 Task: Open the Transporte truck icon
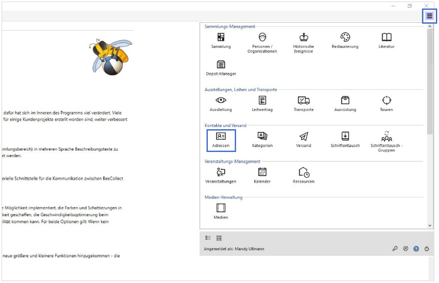click(303, 103)
